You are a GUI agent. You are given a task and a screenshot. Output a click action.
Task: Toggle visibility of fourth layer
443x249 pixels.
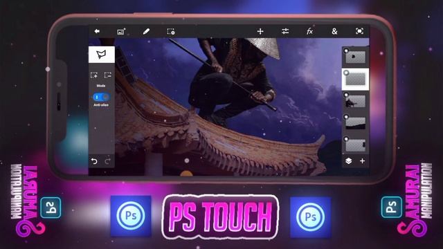click(346, 117)
